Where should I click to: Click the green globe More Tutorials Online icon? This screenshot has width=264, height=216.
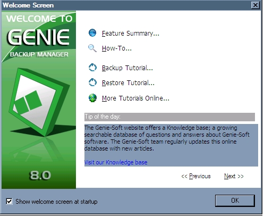[x=92, y=98]
